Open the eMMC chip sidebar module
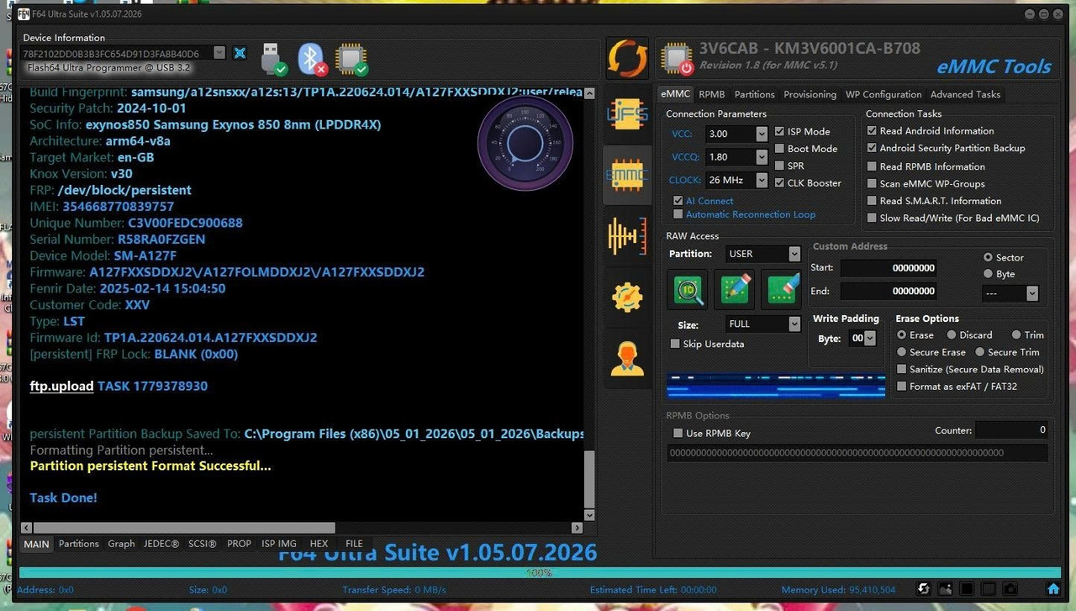Image resolution: width=1076 pixels, height=611 pixels. pos(627,176)
